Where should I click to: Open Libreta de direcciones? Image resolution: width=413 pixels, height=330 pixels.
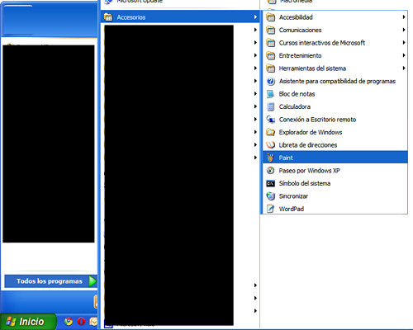coord(335,145)
